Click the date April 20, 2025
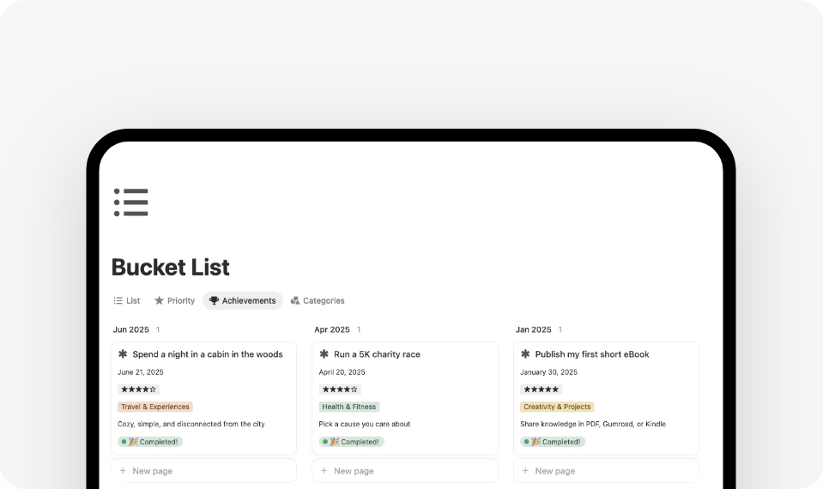 [x=342, y=372]
